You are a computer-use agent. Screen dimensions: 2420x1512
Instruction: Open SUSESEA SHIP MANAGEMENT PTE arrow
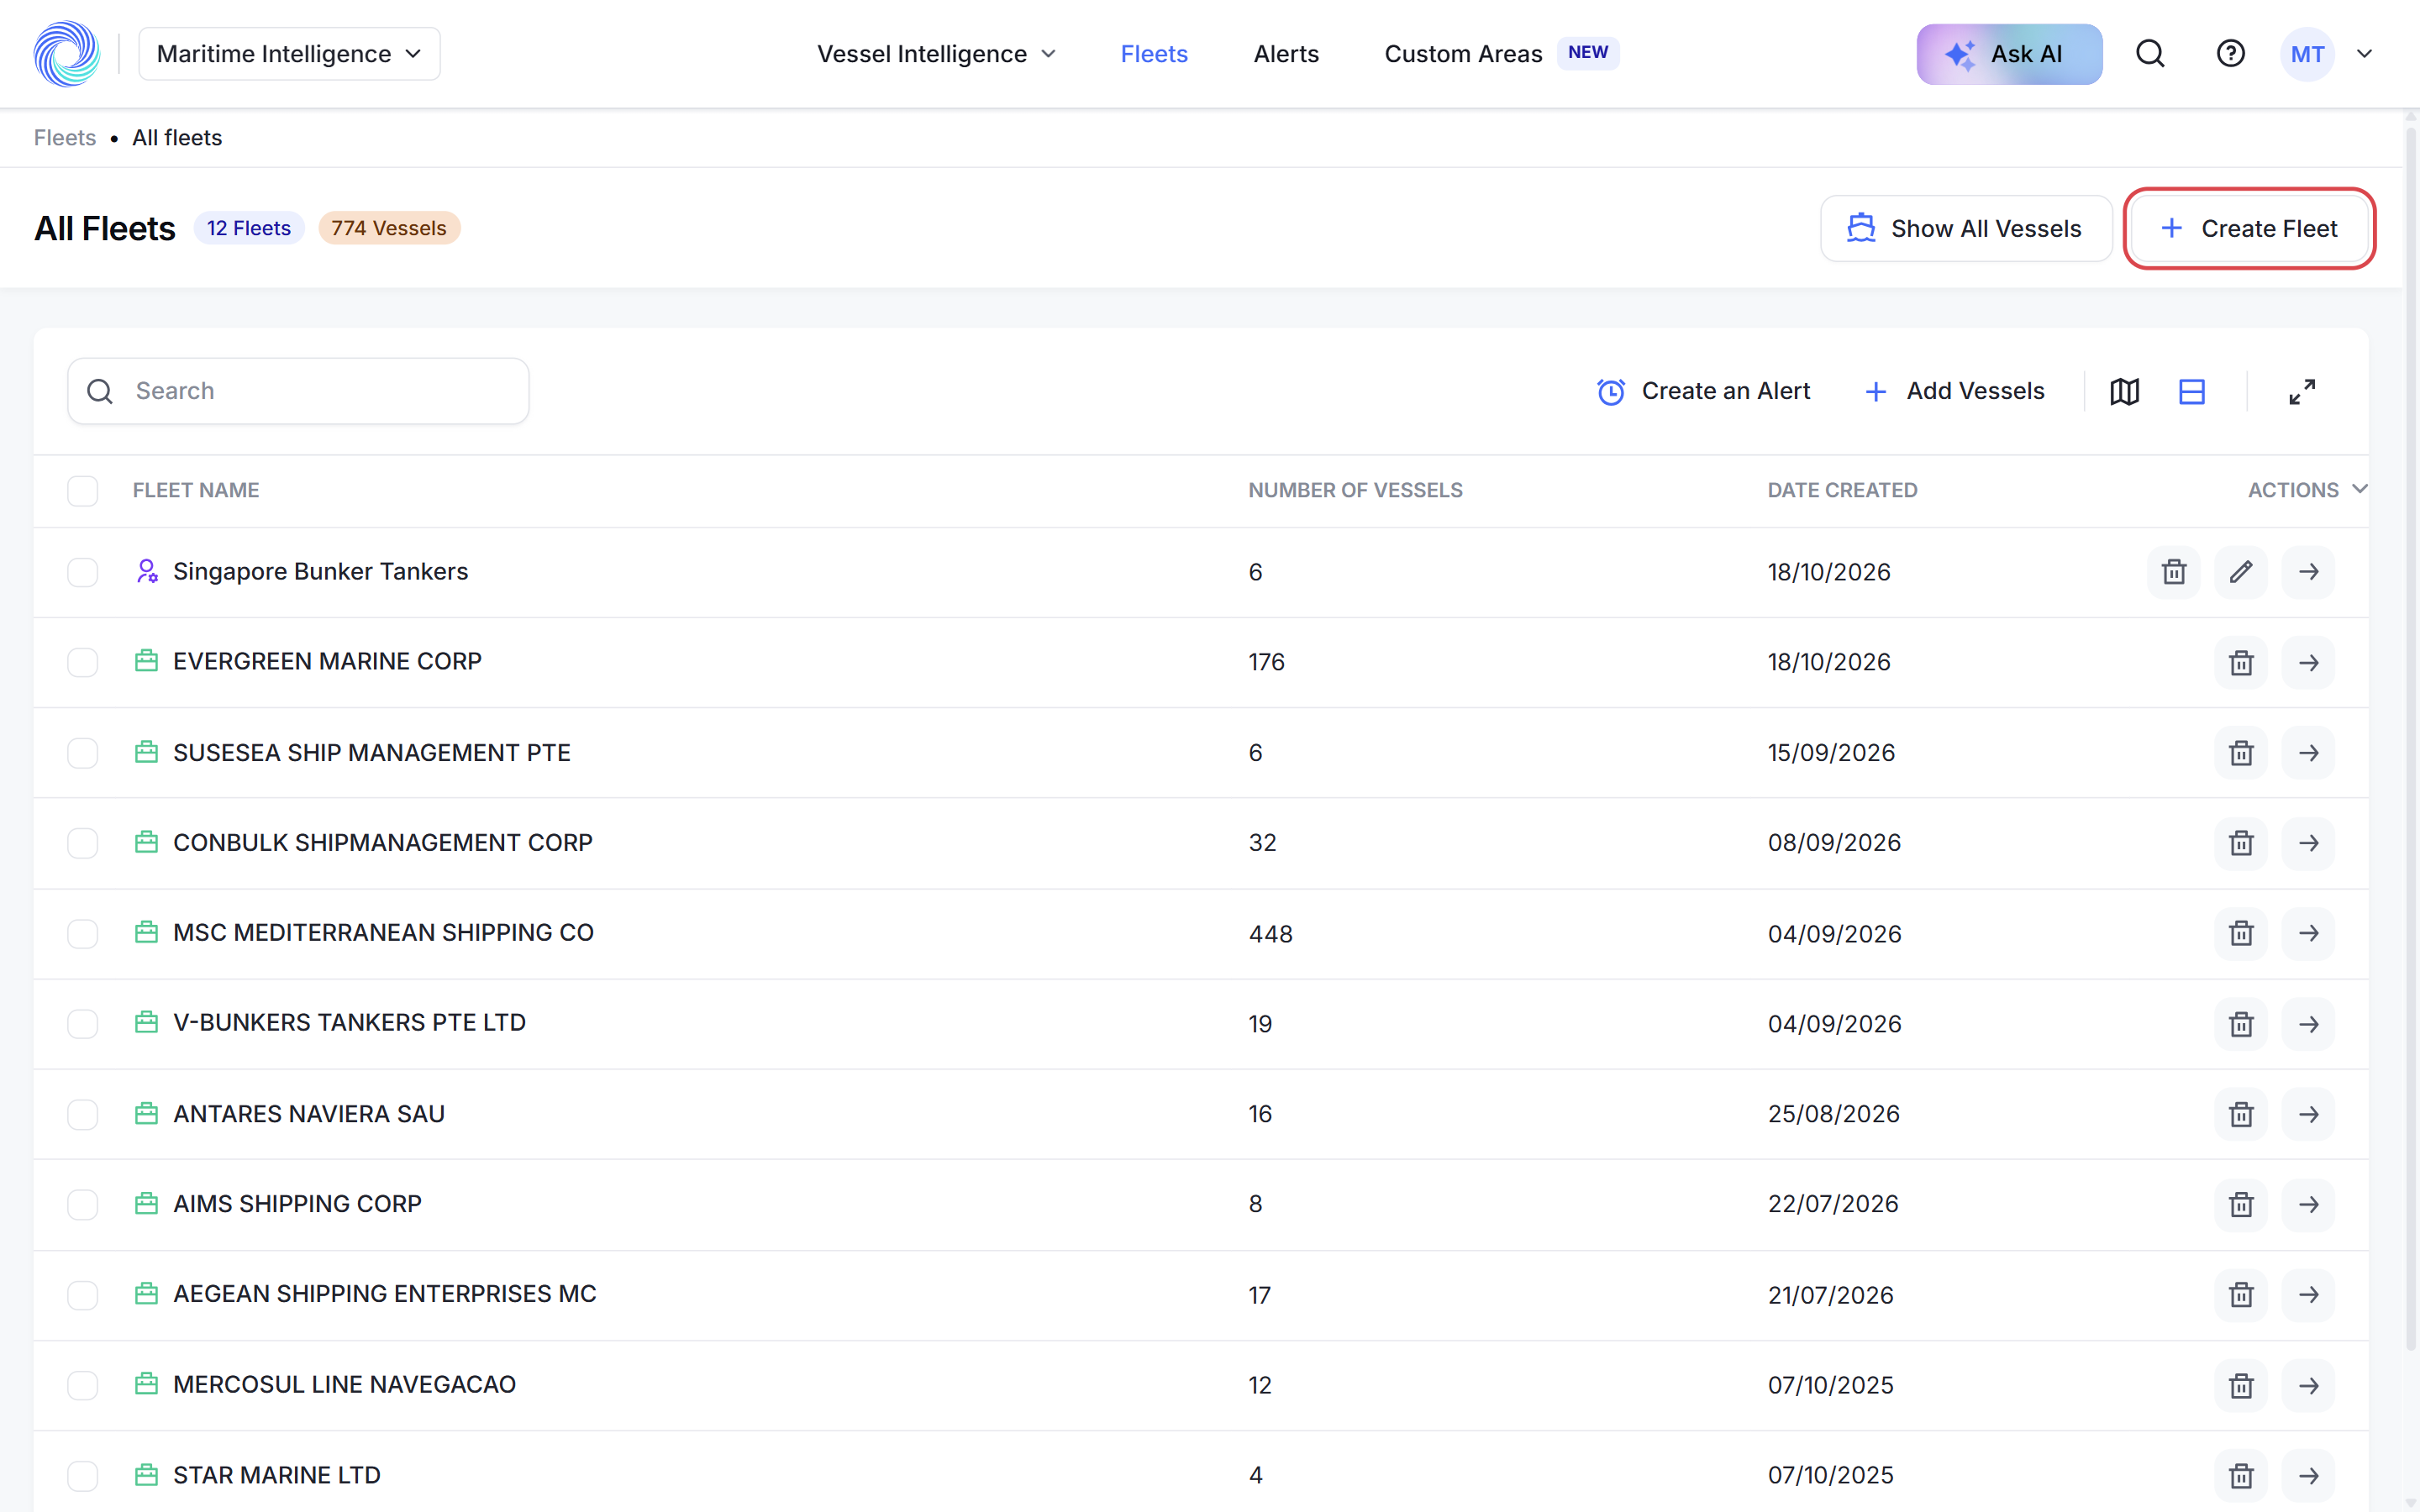(x=2308, y=753)
